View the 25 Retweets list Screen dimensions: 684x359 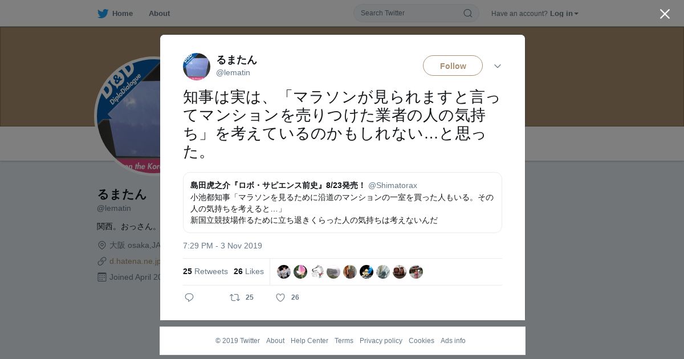[x=205, y=271]
